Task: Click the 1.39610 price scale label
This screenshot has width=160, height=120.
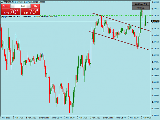Action: (155, 29)
